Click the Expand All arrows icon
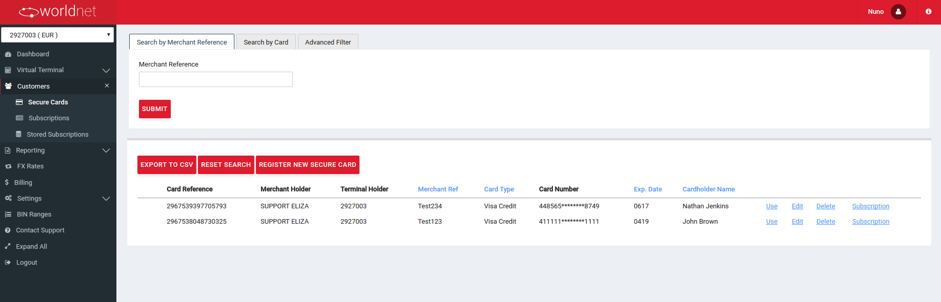This screenshot has width=941, height=302. tap(8, 246)
